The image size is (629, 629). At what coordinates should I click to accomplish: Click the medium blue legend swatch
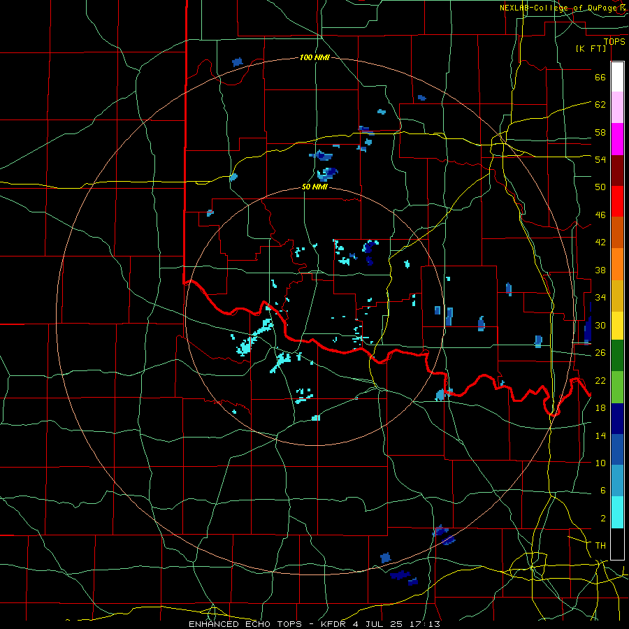click(617, 449)
